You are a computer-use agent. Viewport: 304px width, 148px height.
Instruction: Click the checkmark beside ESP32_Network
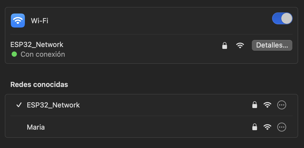click(x=19, y=105)
